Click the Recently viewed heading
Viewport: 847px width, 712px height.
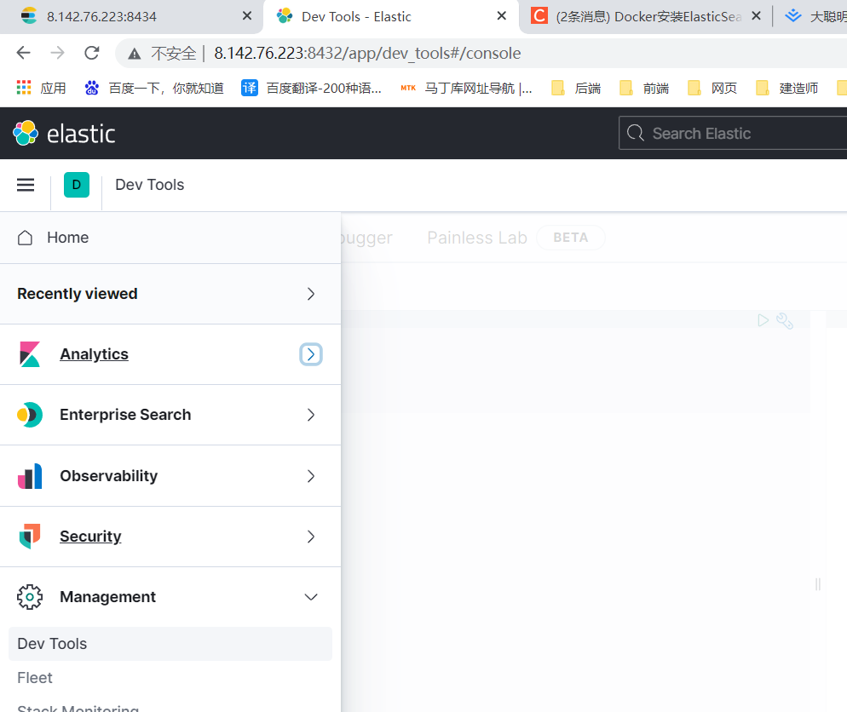pyautogui.click(x=78, y=294)
